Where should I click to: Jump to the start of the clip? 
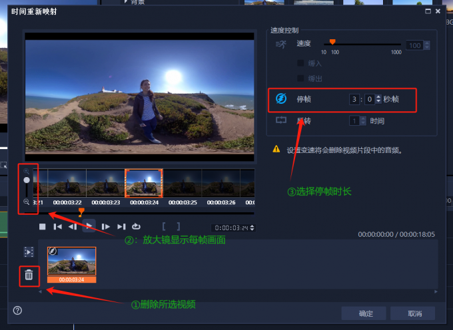click(x=57, y=227)
